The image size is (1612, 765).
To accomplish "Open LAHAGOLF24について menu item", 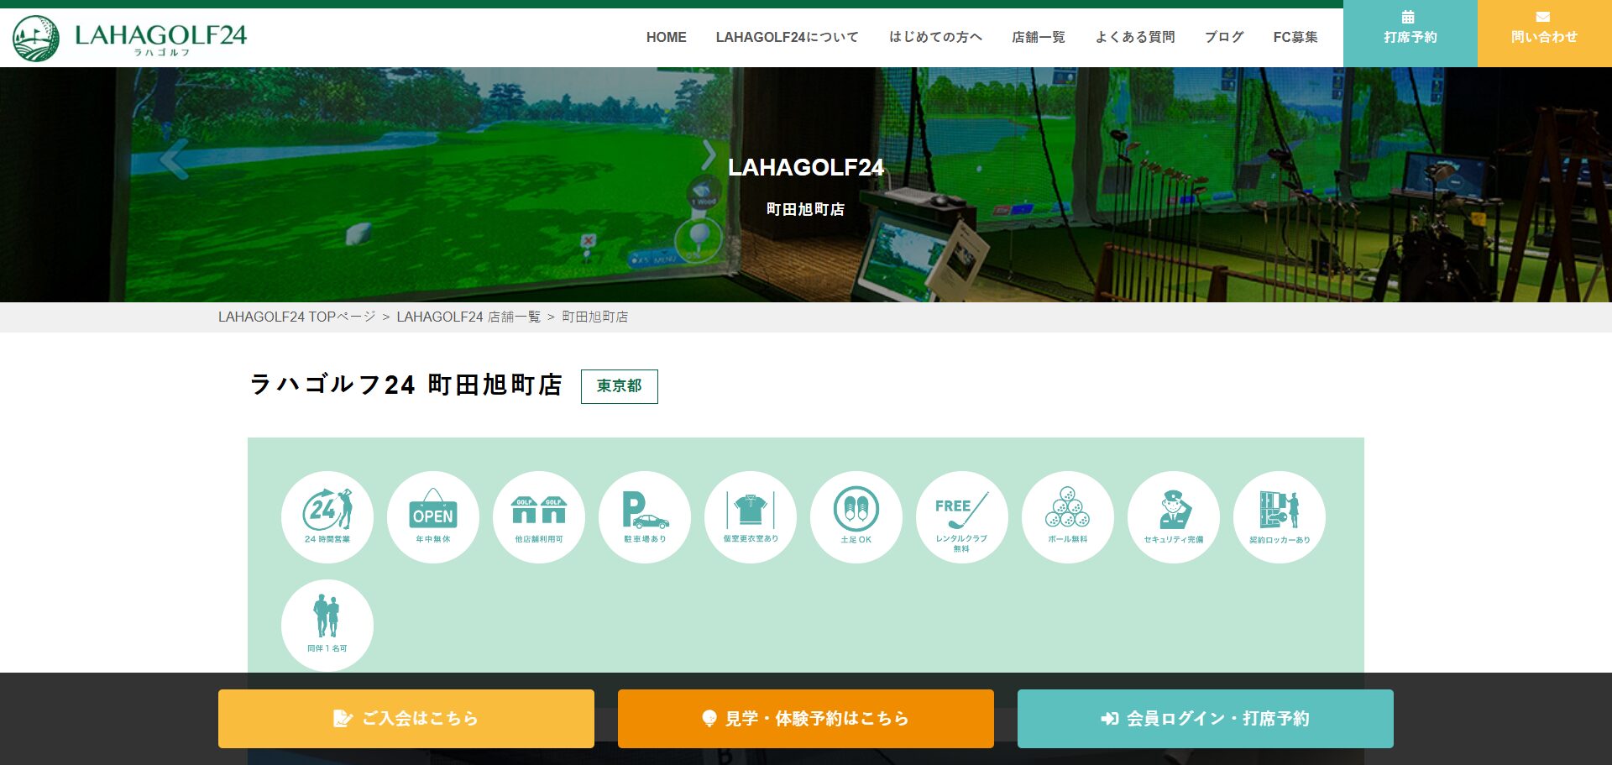I will click(787, 37).
